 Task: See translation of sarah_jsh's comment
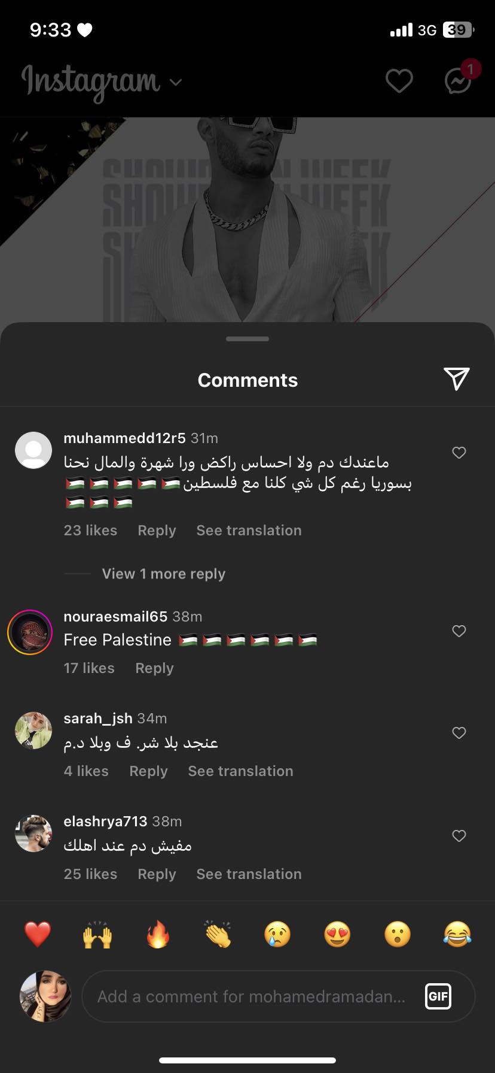click(240, 771)
